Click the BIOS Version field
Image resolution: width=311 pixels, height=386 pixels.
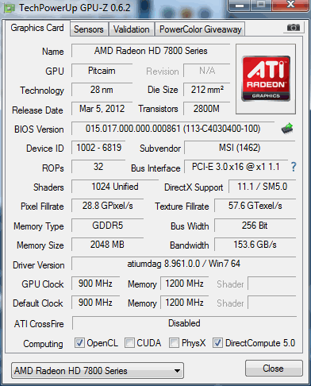click(173, 129)
